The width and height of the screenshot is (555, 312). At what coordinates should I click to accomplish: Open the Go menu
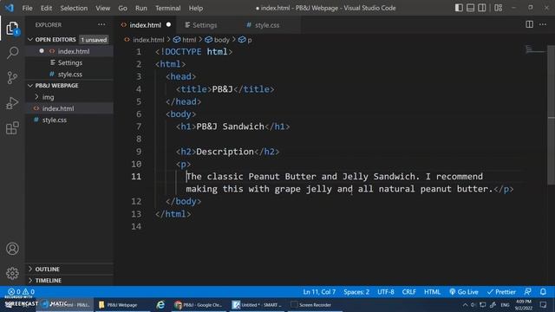coord(122,8)
